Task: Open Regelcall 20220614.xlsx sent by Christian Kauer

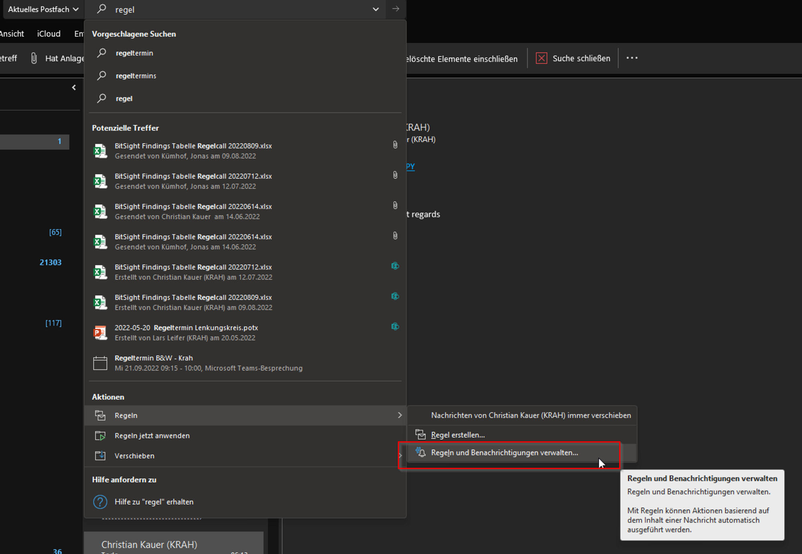Action: [x=245, y=211]
